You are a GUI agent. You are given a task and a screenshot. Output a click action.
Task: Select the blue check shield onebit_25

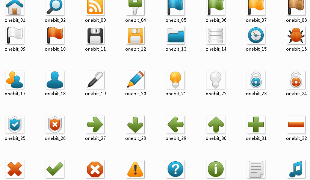15,124
